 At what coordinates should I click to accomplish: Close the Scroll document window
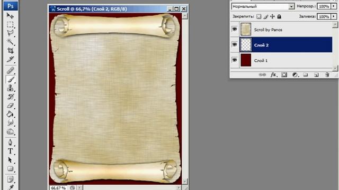pyautogui.click(x=184, y=9)
